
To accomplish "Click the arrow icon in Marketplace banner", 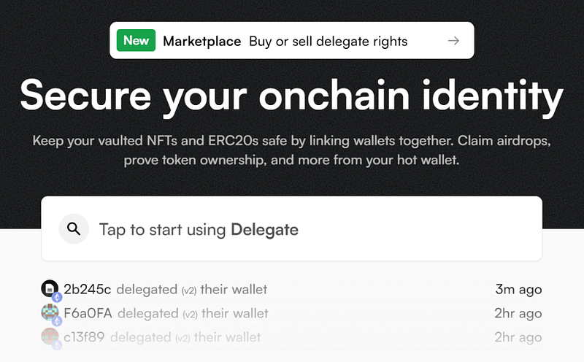I will (453, 41).
